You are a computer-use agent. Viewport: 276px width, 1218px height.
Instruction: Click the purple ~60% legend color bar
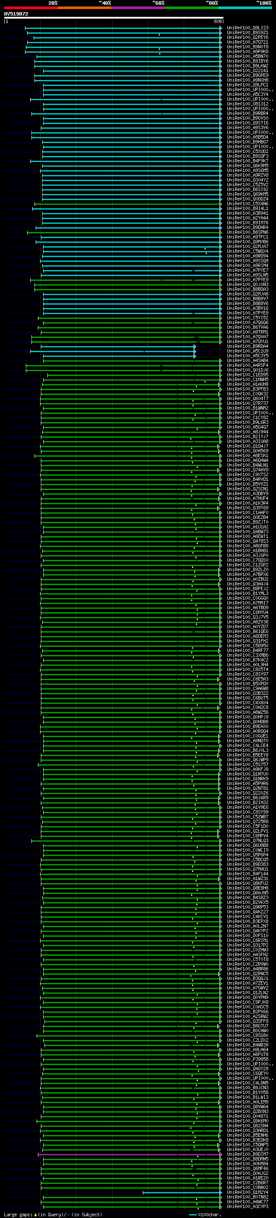[x=138, y=8]
